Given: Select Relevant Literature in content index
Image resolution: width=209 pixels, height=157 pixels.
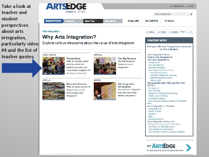Looking at the screenshot, I should (x=157, y=67).
